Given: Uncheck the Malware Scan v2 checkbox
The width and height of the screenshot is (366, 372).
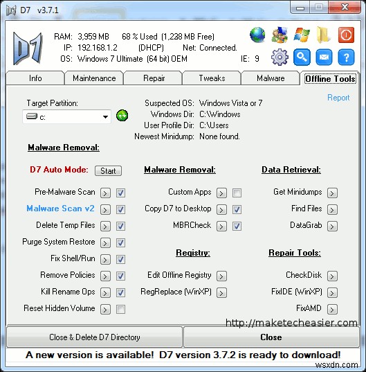Looking at the screenshot, I should pyautogui.click(x=120, y=209).
